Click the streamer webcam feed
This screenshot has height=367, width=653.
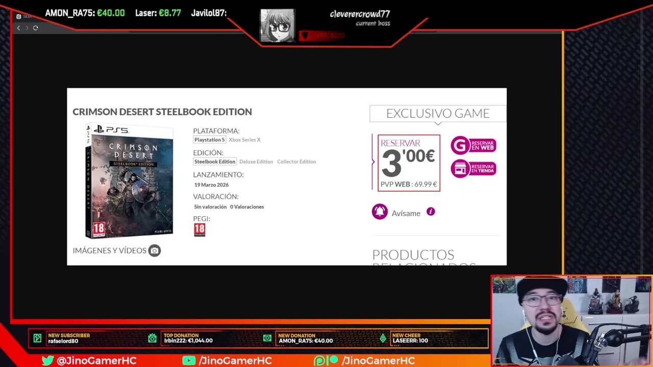pyautogui.click(x=571, y=321)
